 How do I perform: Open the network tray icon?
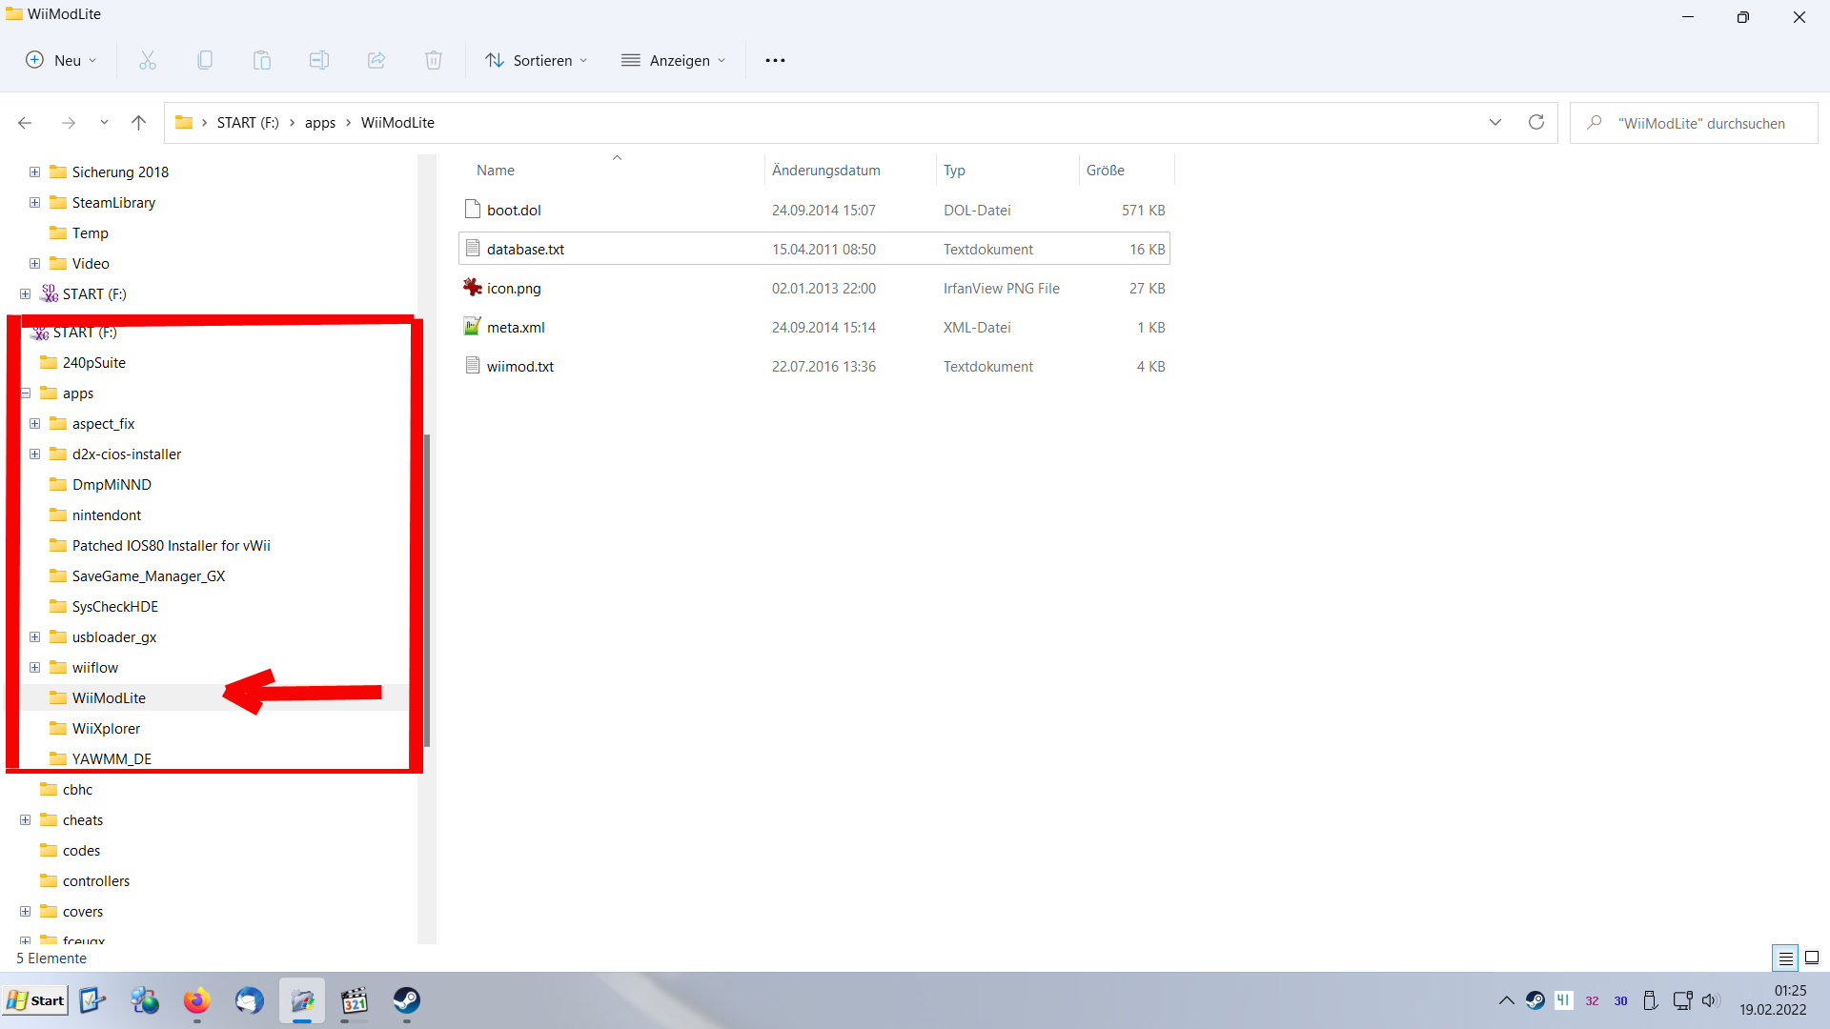coord(1682,1000)
